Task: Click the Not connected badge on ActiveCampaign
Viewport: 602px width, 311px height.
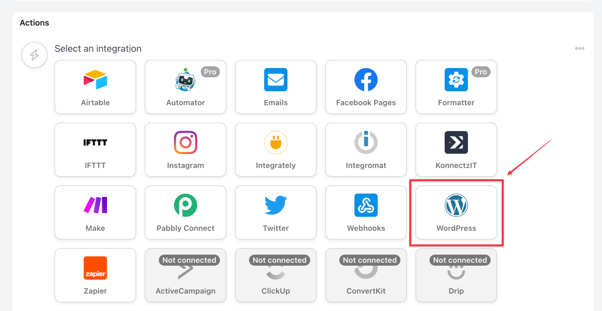Action: 189,260
